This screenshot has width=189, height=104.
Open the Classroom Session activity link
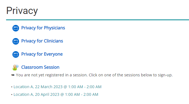point(40,67)
